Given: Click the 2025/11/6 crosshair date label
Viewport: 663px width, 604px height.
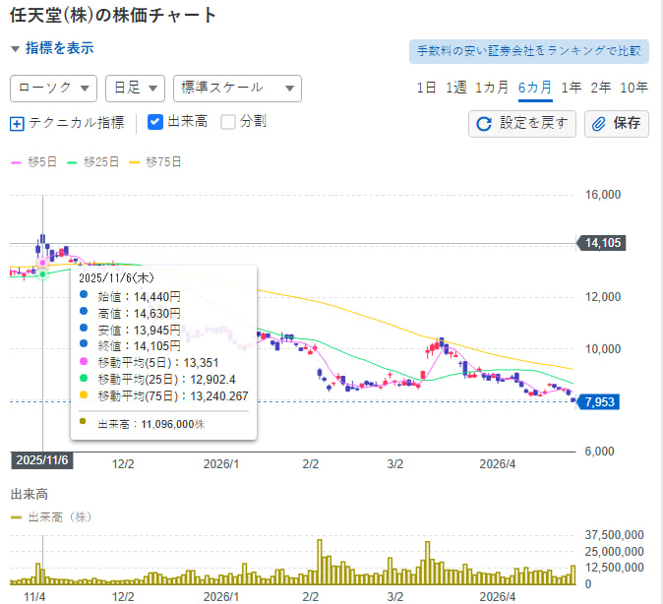Looking at the screenshot, I should click(x=42, y=460).
